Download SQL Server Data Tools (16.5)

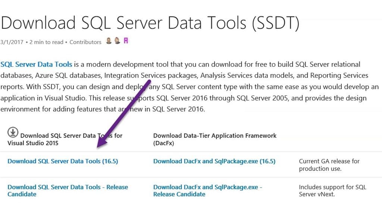point(63,161)
